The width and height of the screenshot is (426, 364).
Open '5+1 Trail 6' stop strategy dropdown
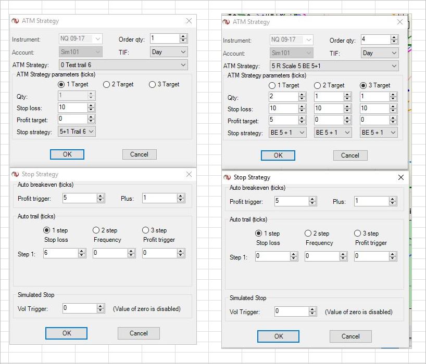point(77,132)
